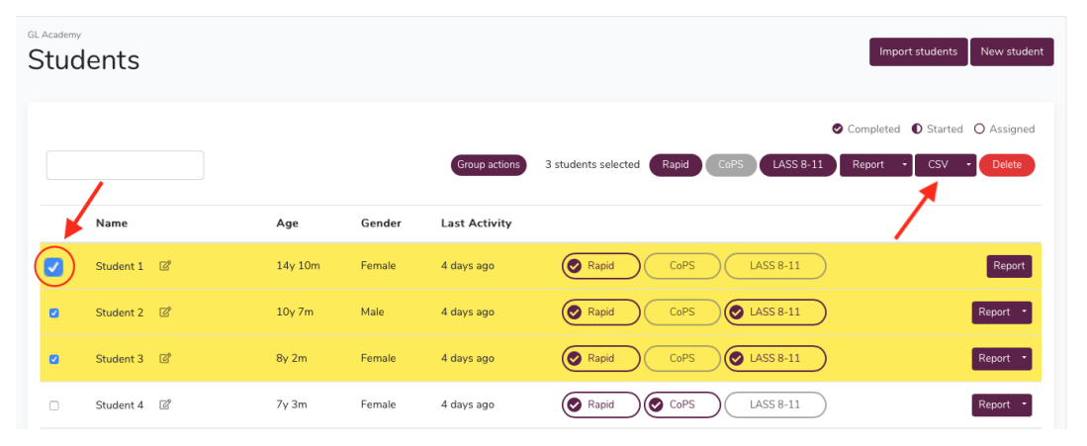Expand Student 2's Report dropdown arrow

1023,312
